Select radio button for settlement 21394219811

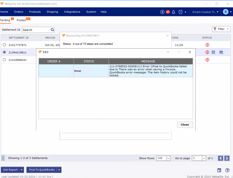(4, 52)
